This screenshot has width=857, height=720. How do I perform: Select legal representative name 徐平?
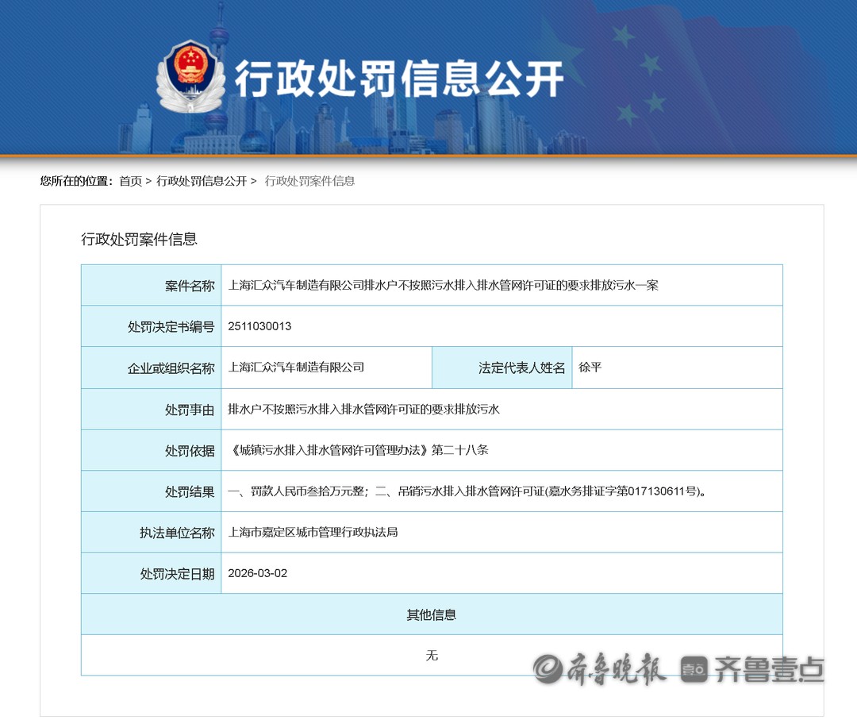point(590,368)
